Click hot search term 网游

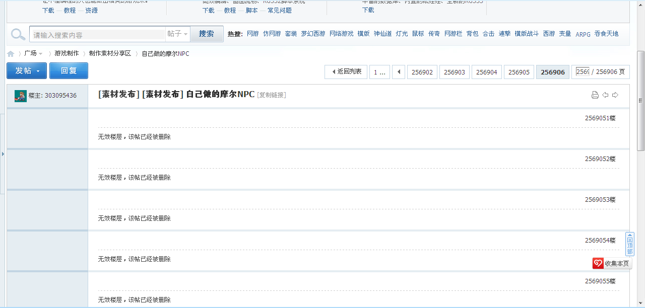tap(253, 34)
